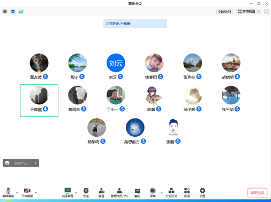Open the settings gear icon
Screen dimensions: 271x202
pos(202,192)
